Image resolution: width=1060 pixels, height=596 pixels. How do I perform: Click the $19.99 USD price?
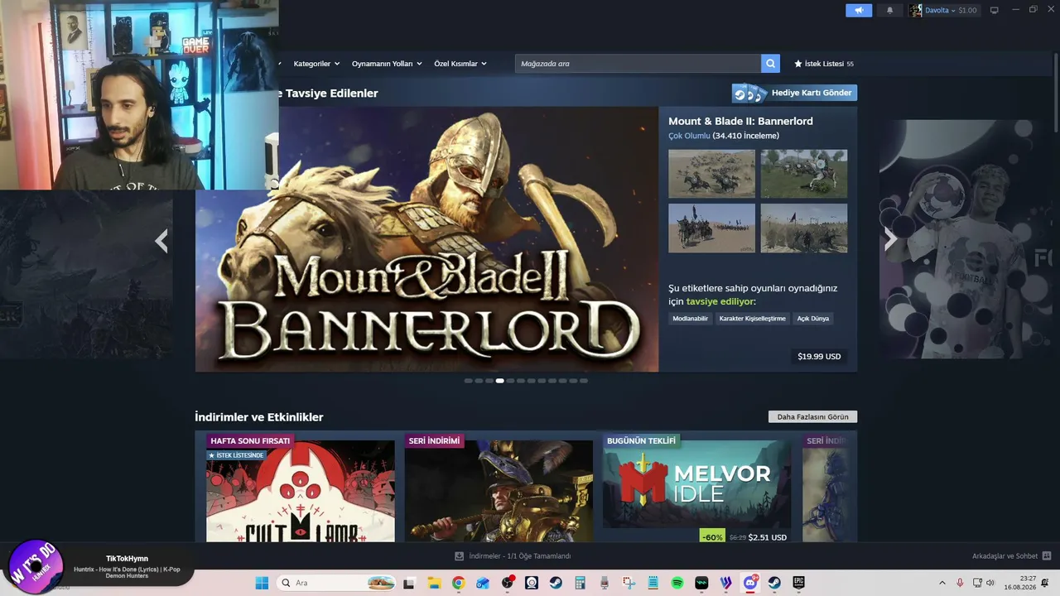tap(819, 357)
